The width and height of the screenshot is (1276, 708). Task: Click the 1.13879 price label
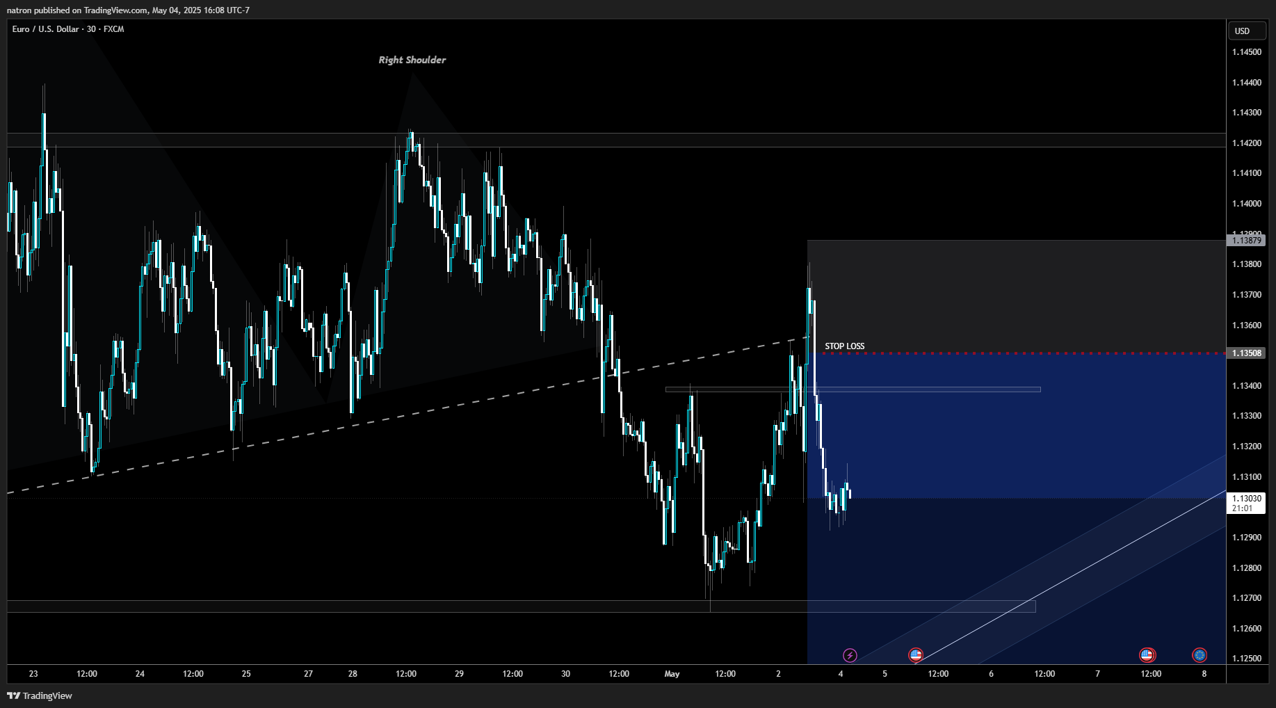[x=1247, y=241]
